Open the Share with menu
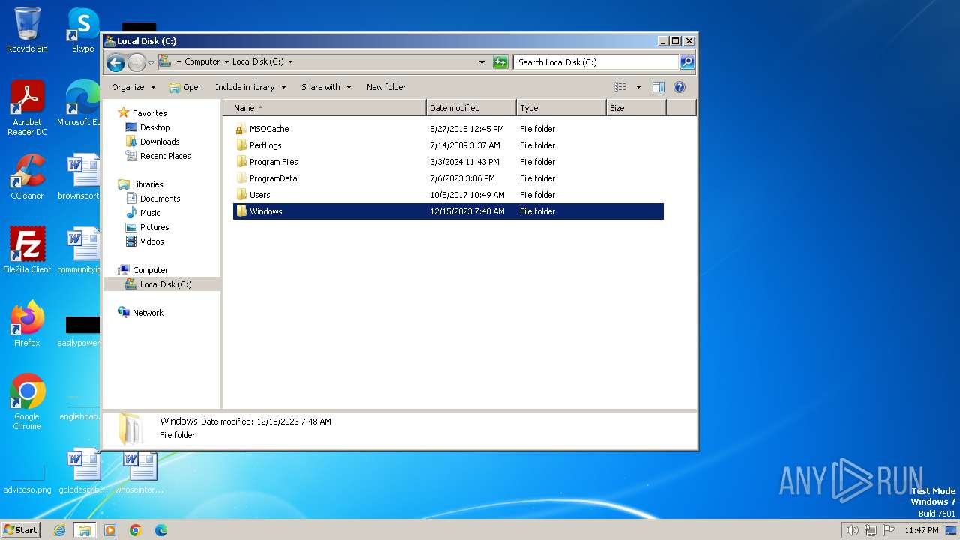 (326, 87)
